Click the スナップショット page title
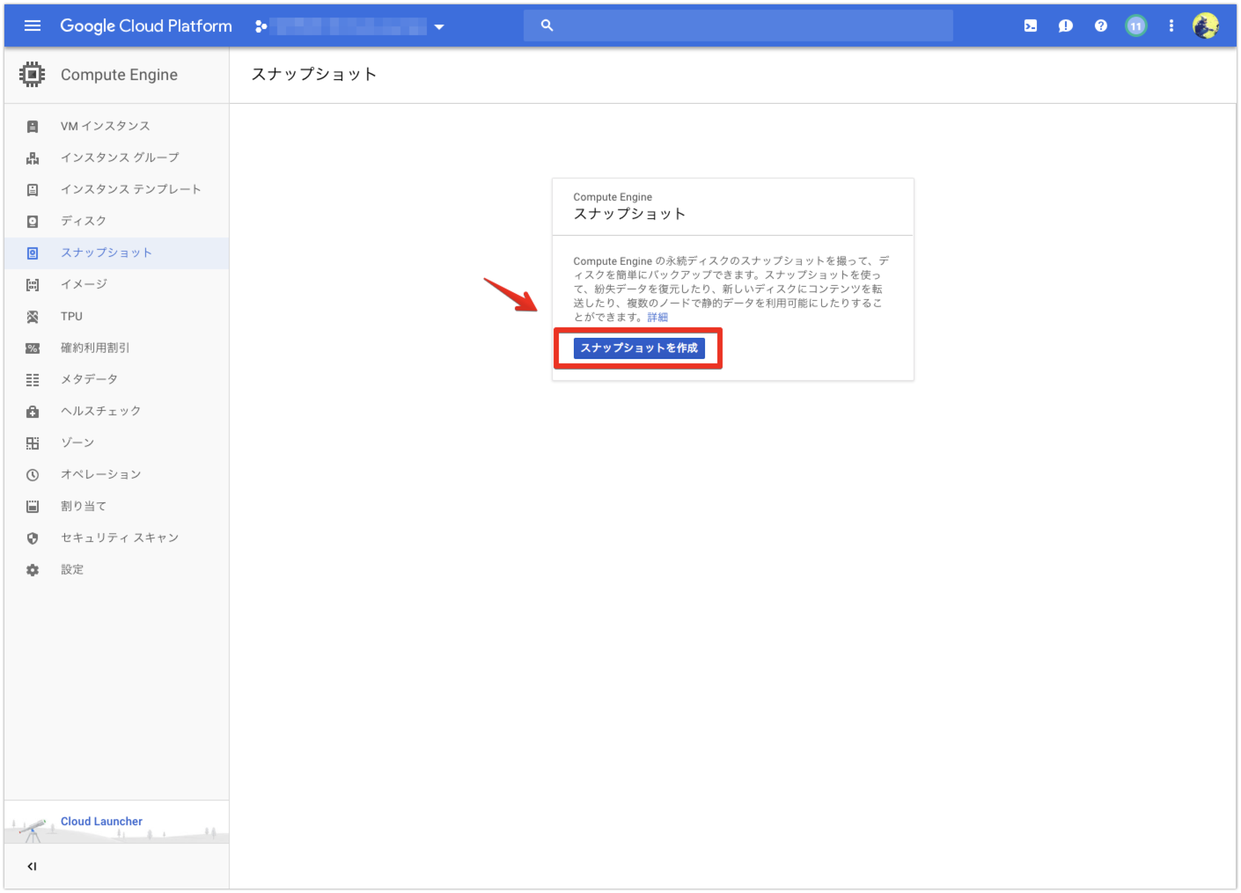The height and width of the screenshot is (893, 1241). [x=314, y=74]
